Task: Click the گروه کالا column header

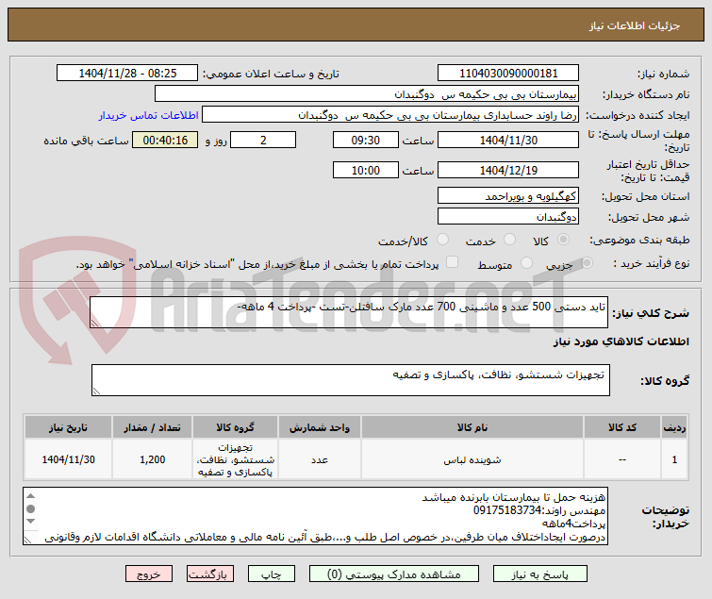Action: pos(235,427)
